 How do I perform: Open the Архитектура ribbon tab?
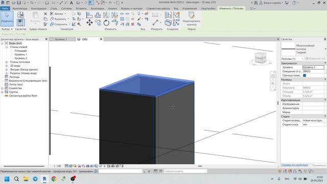[19, 9]
